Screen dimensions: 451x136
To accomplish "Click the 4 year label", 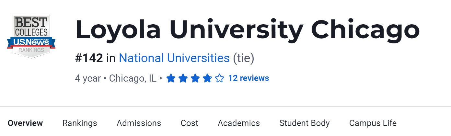I will coord(88,78).
